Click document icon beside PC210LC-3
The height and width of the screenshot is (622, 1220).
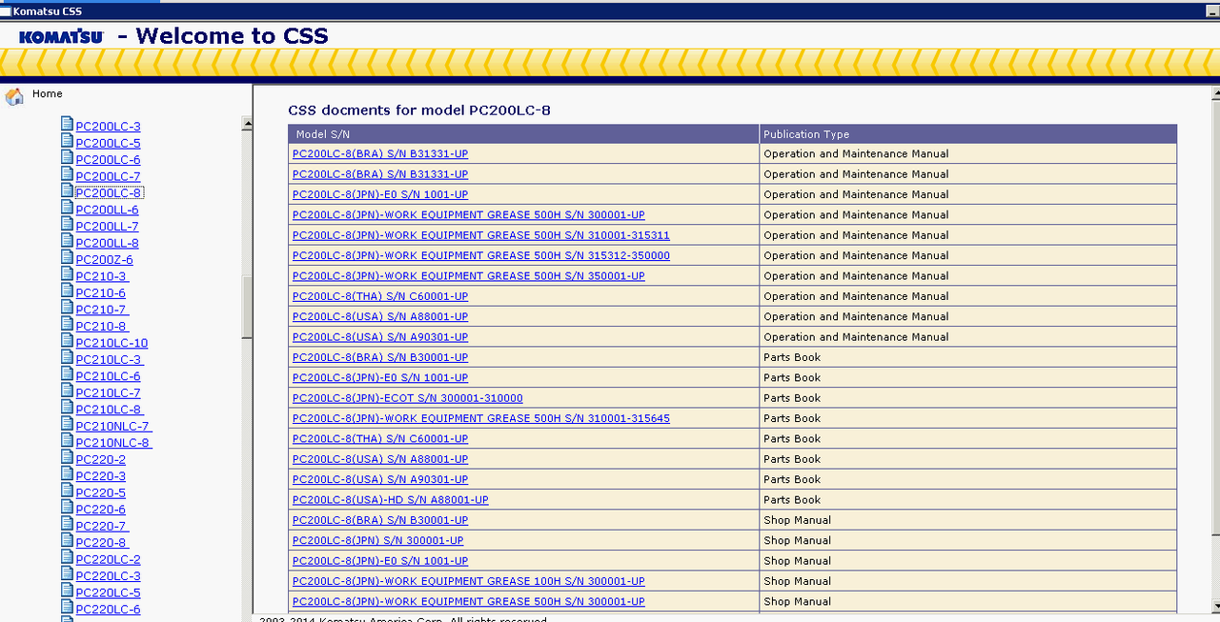coord(67,357)
